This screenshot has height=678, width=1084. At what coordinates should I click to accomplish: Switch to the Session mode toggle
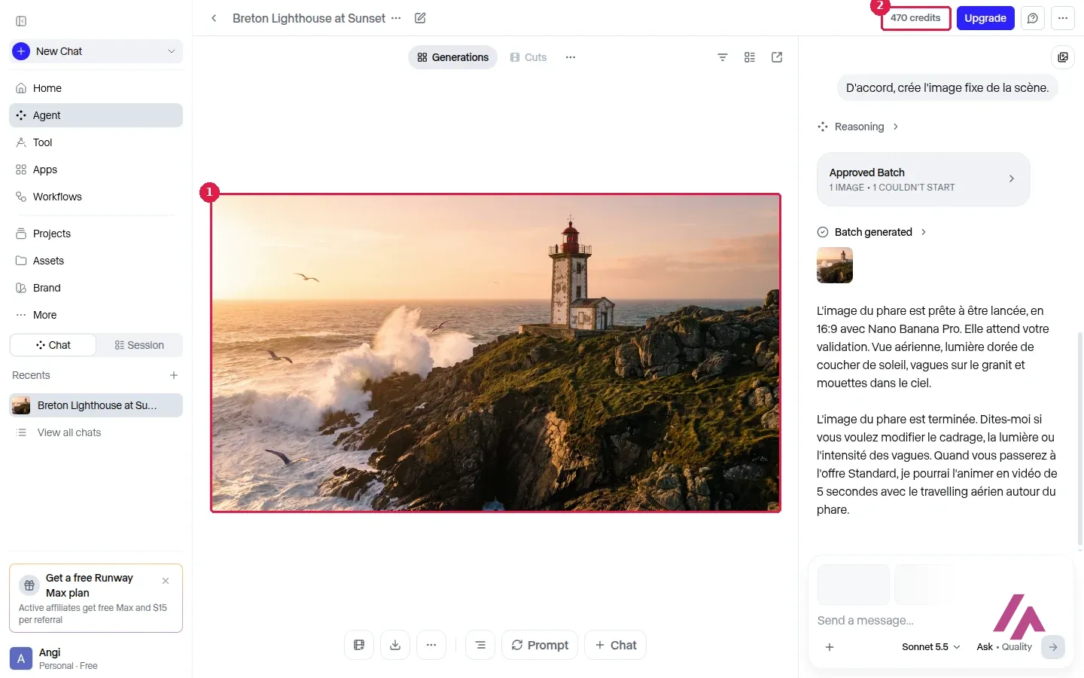coord(139,345)
